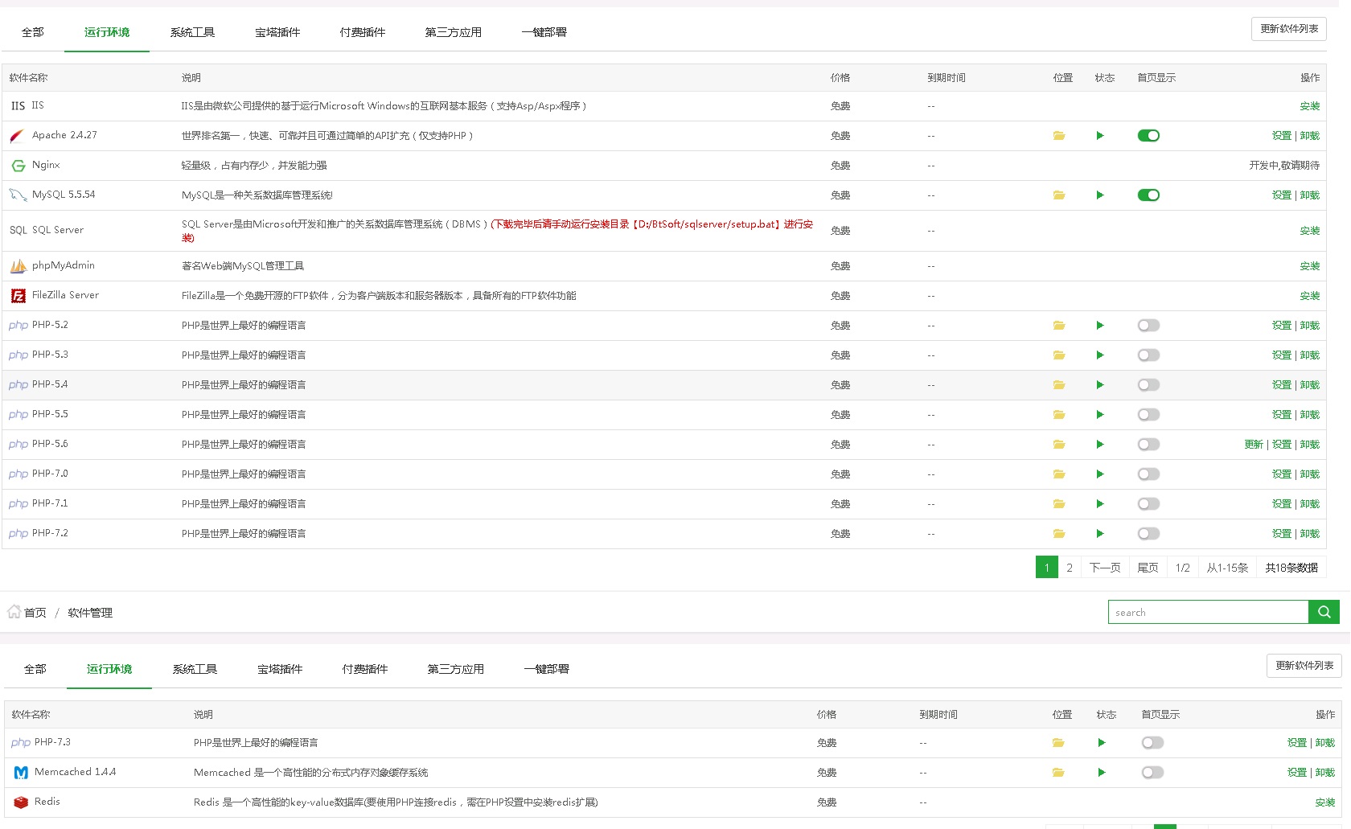Disable Apache homepage display toggle
This screenshot has width=1351, height=829.
(x=1148, y=136)
